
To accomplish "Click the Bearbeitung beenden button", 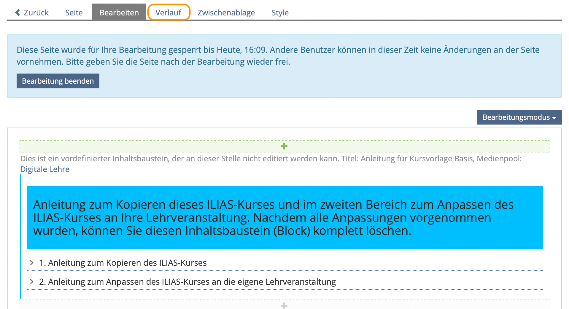I will coord(58,81).
